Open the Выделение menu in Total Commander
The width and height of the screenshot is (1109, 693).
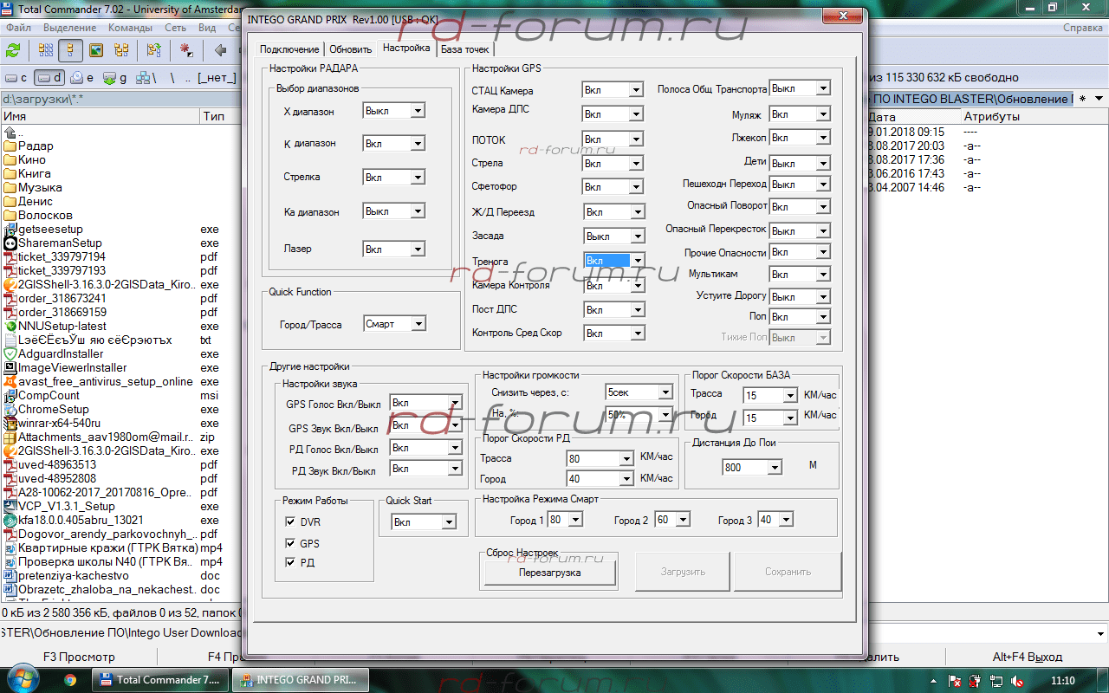(x=70, y=28)
